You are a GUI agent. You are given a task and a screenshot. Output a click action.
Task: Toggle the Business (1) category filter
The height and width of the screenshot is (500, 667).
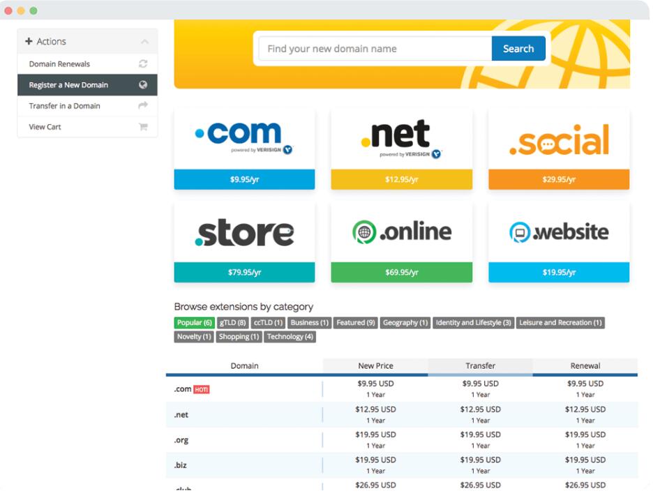309,323
